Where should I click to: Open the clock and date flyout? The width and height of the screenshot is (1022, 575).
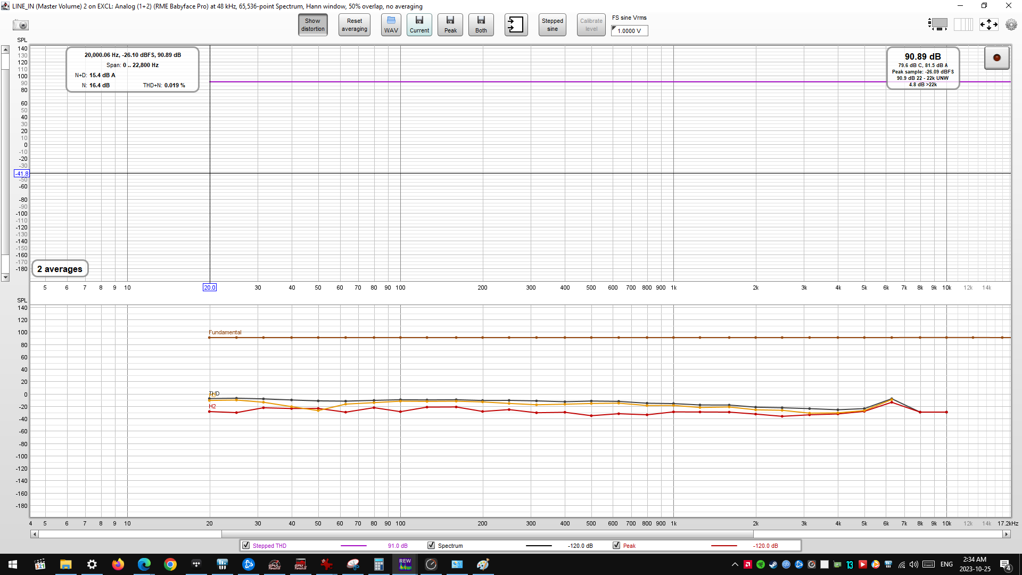tap(975, 564)
